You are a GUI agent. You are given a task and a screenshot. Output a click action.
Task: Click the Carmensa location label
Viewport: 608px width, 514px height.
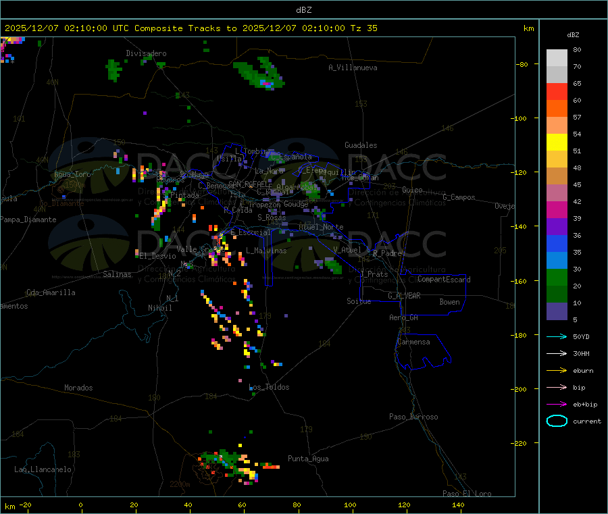413,342
